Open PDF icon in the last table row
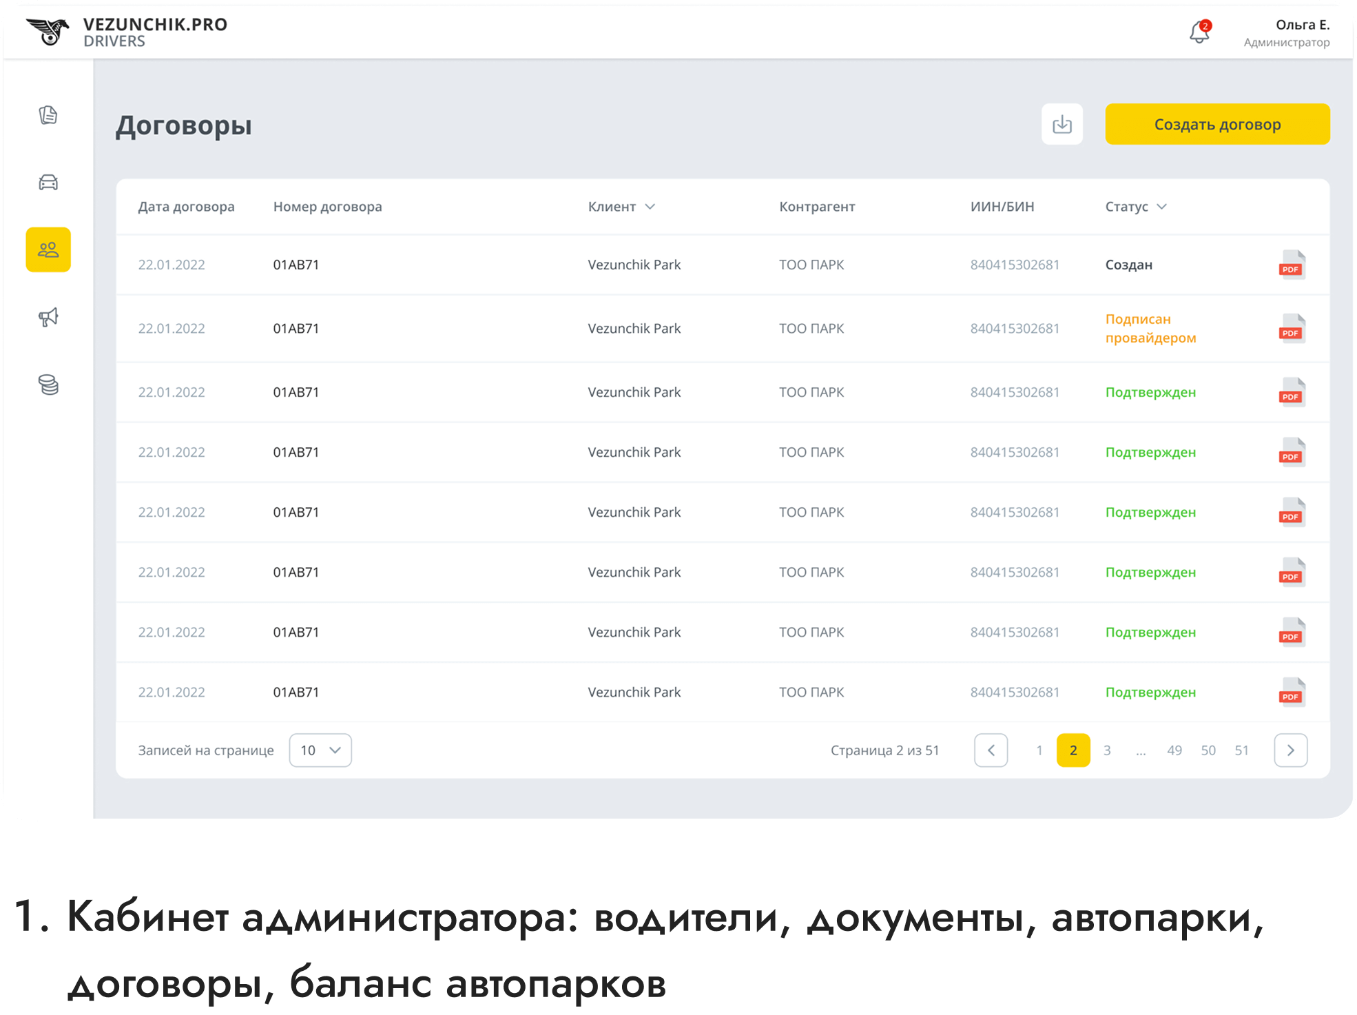 tap(1292, 693)
